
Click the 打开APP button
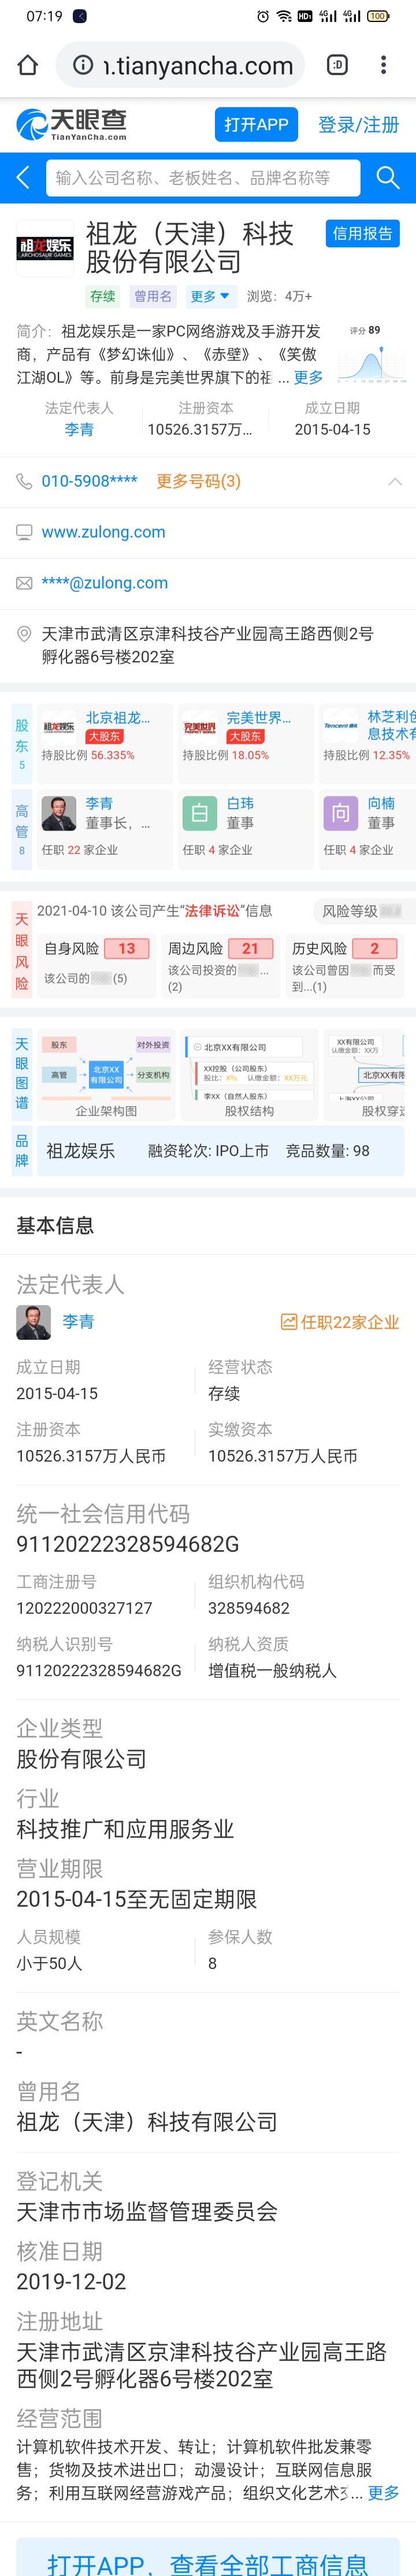[x=256, y=125]
